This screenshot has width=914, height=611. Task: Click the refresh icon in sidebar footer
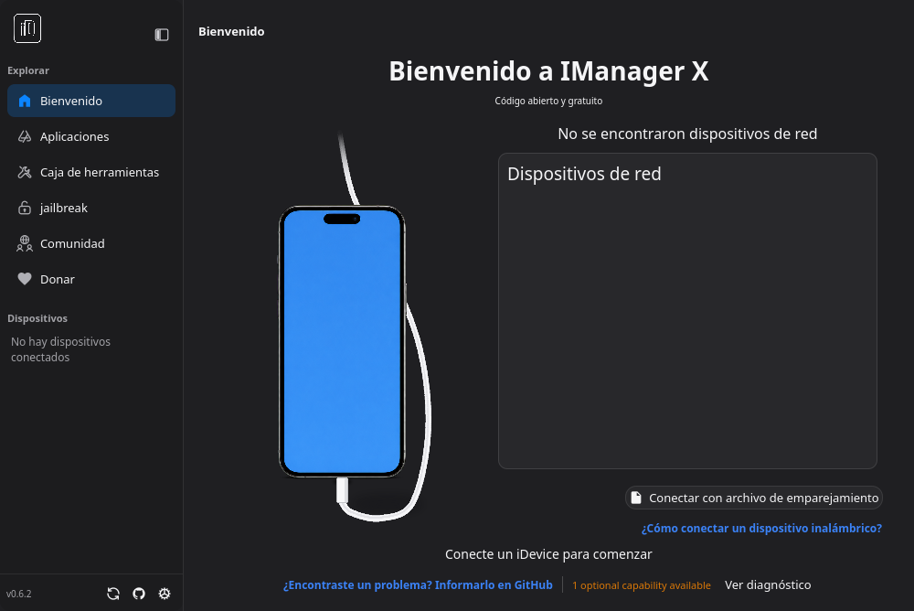(113, 594)
